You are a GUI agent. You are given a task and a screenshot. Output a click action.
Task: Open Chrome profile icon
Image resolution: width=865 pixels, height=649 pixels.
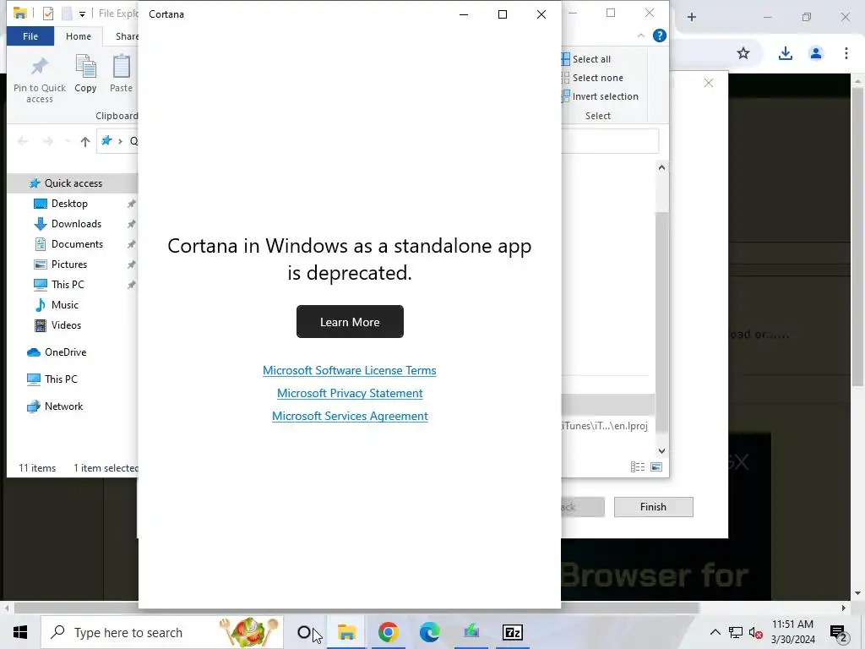point(816,53)
